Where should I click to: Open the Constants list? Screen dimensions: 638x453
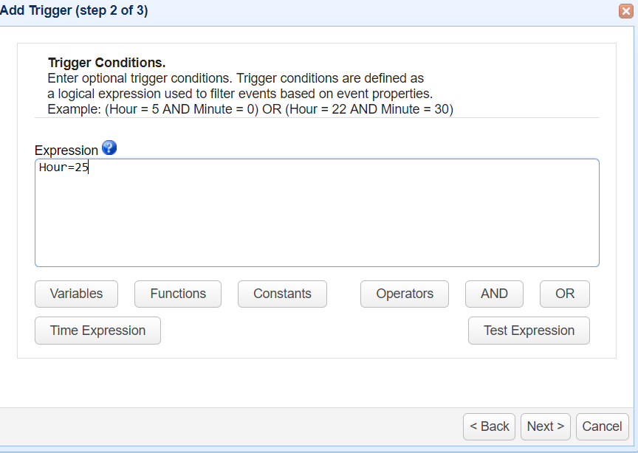(282, 294)
